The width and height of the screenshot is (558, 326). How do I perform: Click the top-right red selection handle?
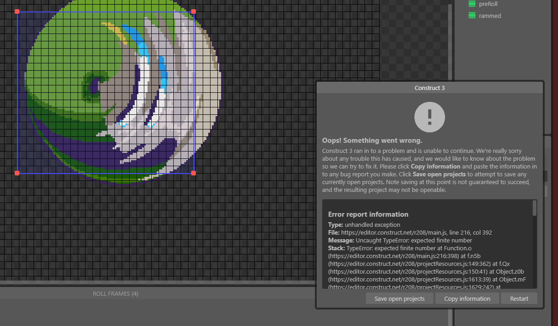(193, 11)
